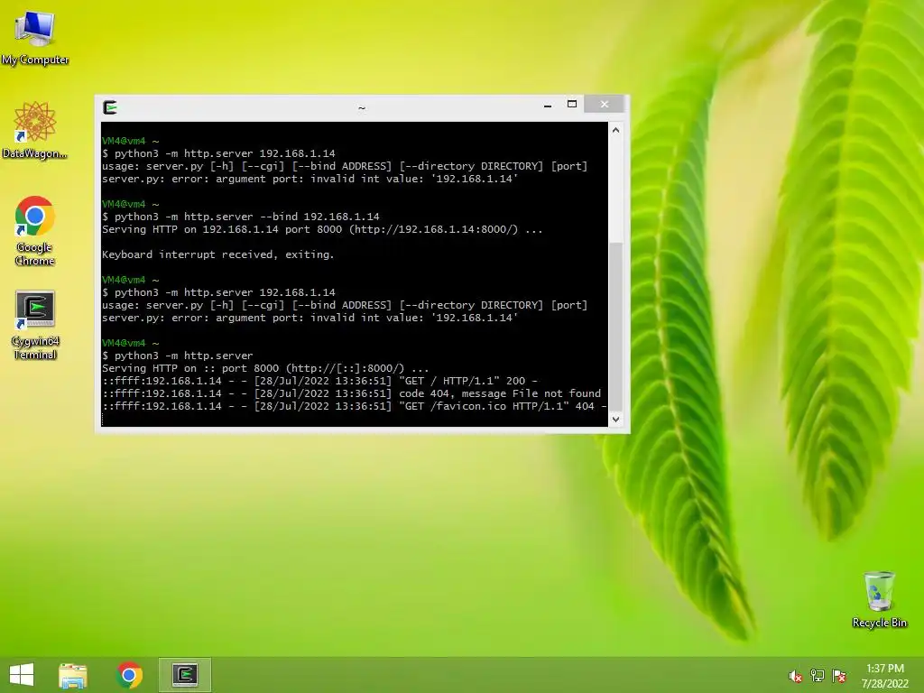Open the Cygwin terminal window menu icon
This screenshot has height=693, width=924.
(x=110, y=107)
